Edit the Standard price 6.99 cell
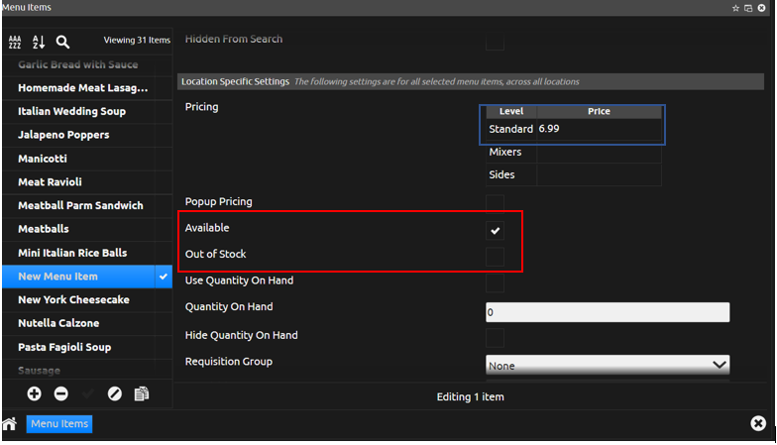This screenshot has width=777, height=445. point(599,129)
